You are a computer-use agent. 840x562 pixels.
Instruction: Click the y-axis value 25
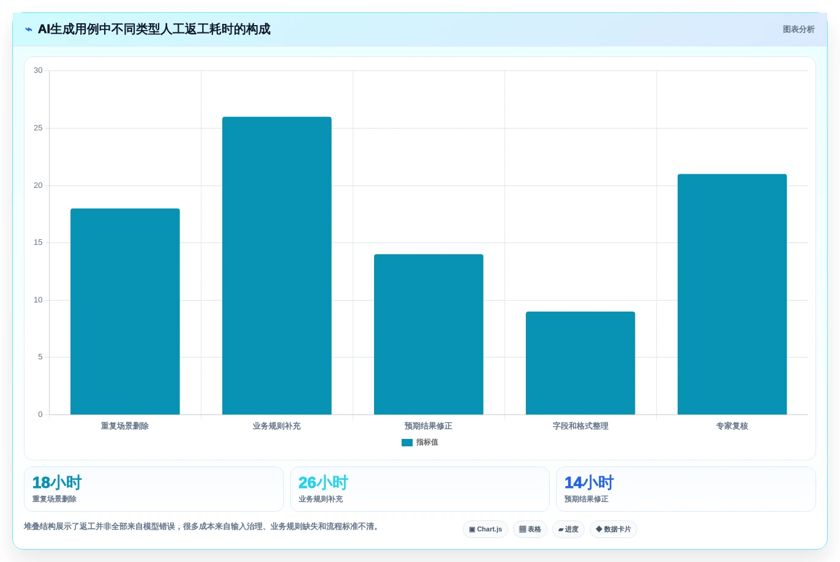pos(38,128)
